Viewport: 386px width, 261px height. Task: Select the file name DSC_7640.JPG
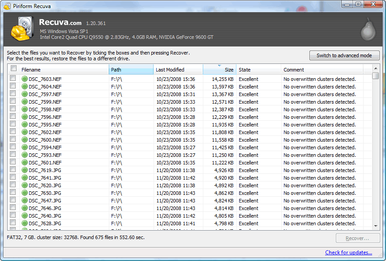45,216
